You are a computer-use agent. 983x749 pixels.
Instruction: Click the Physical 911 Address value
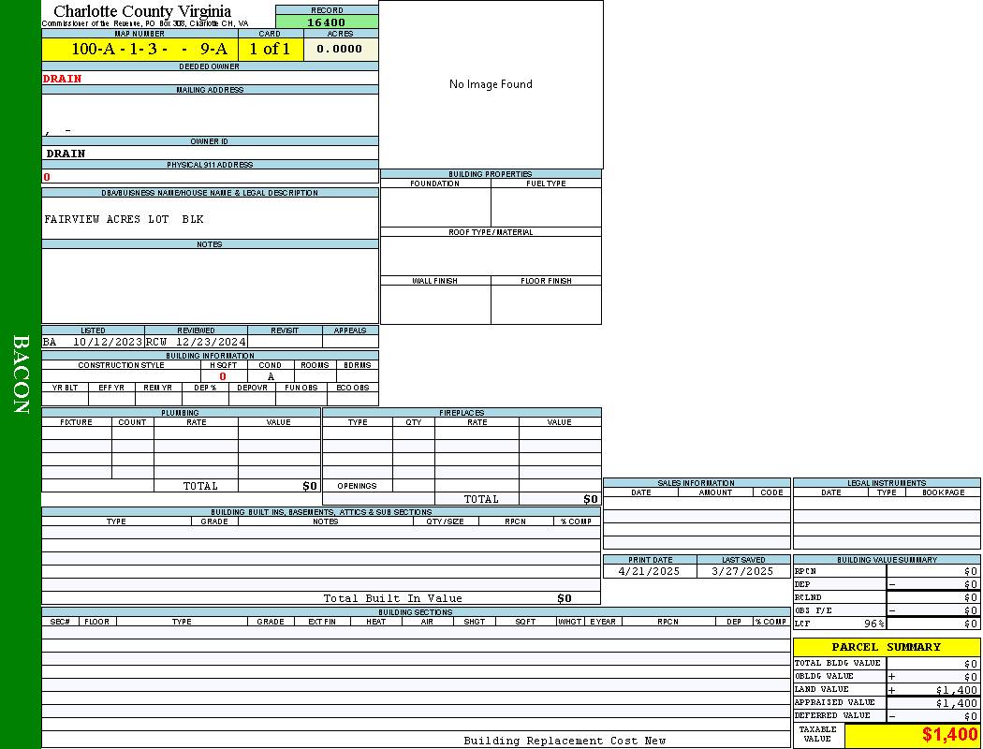[47, 177]
